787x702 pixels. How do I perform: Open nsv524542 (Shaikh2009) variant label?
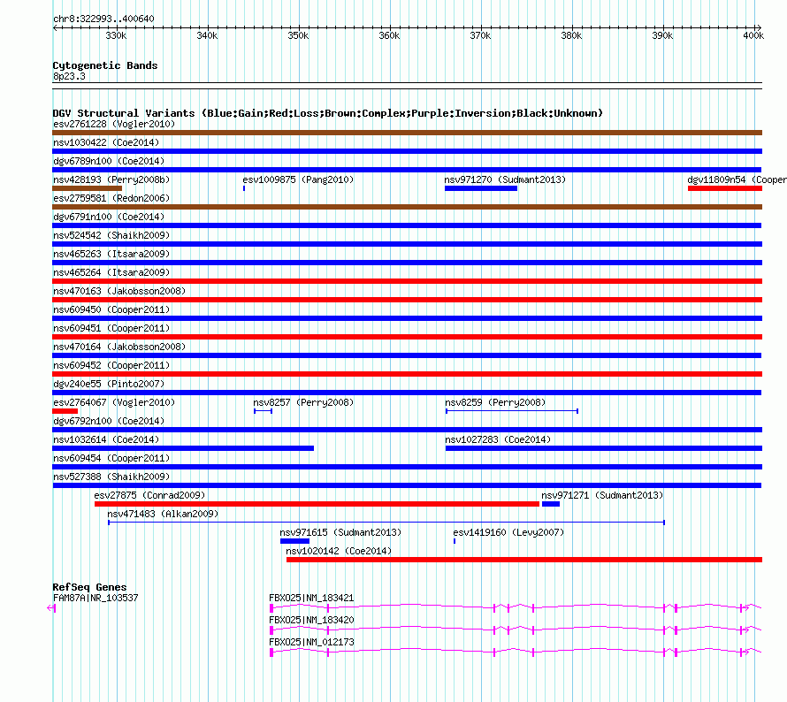coord(111,235)
